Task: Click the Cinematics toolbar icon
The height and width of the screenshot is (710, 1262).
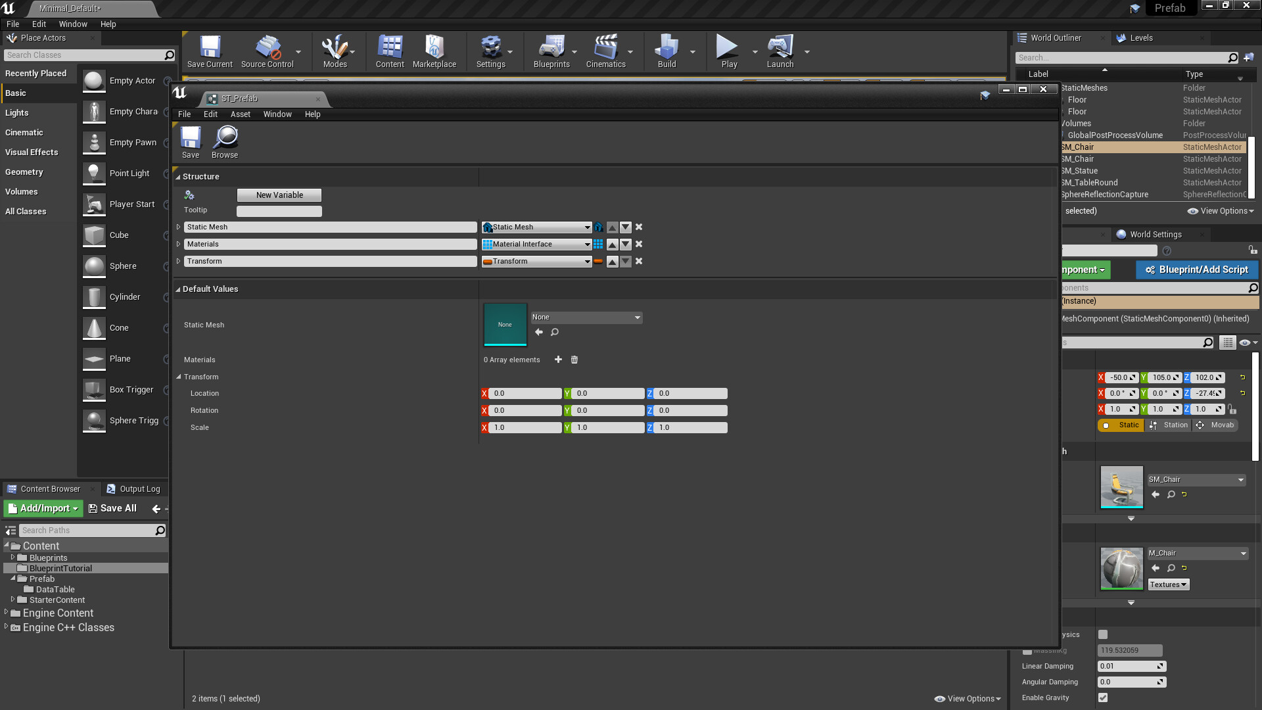Action: point(605,51)
